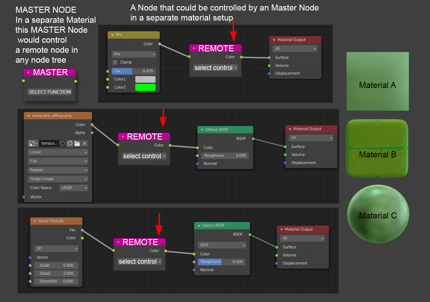Open the 3D dimensions dropdown in Noise Texture
The width and height of the screenshot is (430, 302).
tap(56, 248)
